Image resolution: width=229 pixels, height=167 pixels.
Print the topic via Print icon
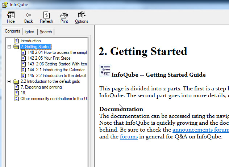[64, 15]
